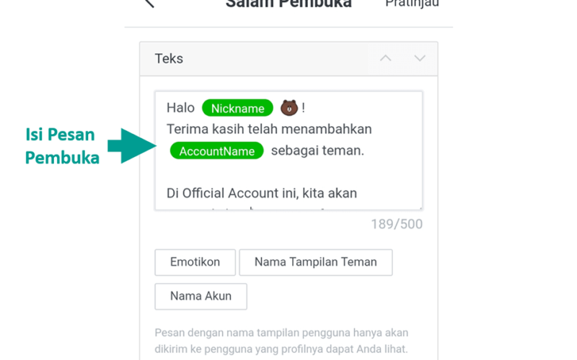Move the Teks block down with chevron
The width and height of the screenshot is (577, 360).
(x=420, y=58)
